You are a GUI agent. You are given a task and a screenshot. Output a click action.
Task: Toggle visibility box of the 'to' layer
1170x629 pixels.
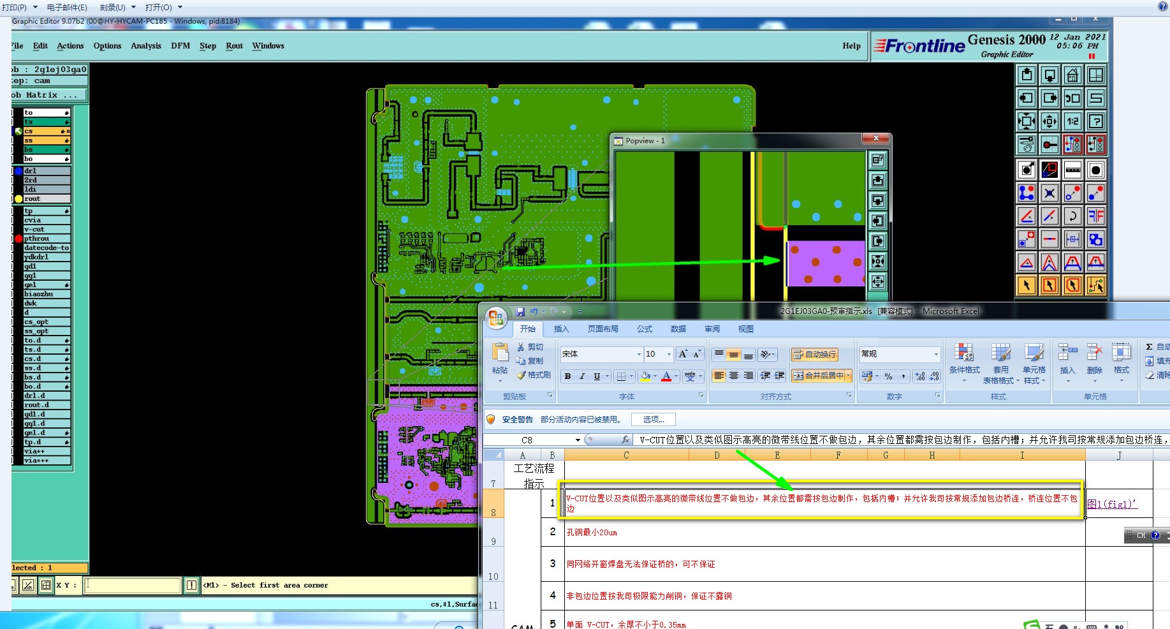click(18, 112)
